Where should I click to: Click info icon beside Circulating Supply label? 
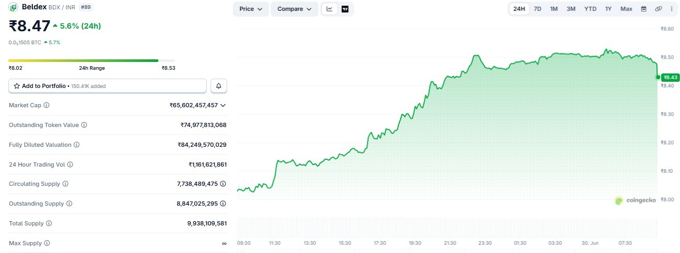66,184
